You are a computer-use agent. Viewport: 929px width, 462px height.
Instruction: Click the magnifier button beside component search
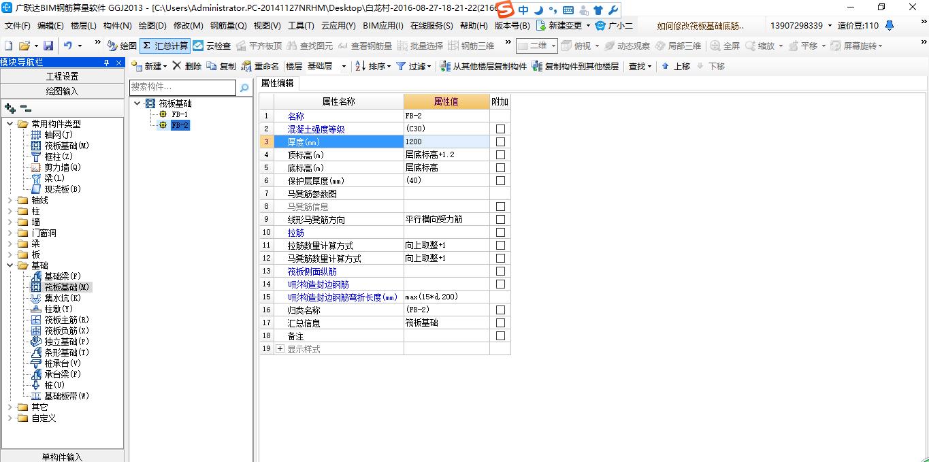[x=244, y=88]
